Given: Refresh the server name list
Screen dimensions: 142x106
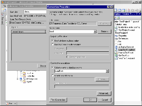Looking at the screenshot, I should coord(105,31).
